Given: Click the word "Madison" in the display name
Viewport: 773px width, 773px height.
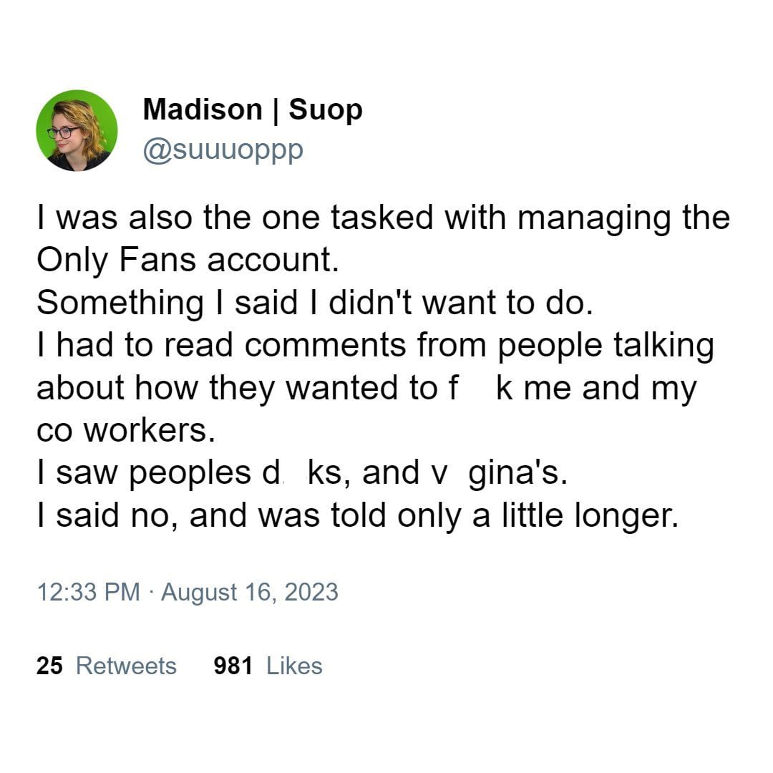Looking at the screenshot, I should tap(203, 110).
